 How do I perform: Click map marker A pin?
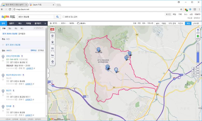pyautogui.click(x=98, y=49)
